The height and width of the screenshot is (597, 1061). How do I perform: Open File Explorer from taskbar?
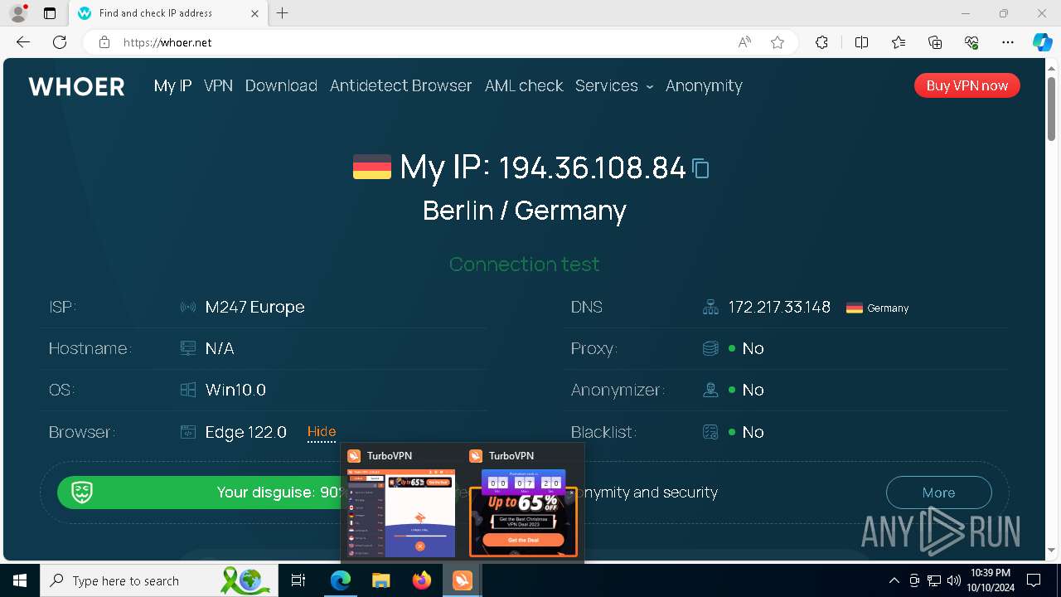pos(380,580)
